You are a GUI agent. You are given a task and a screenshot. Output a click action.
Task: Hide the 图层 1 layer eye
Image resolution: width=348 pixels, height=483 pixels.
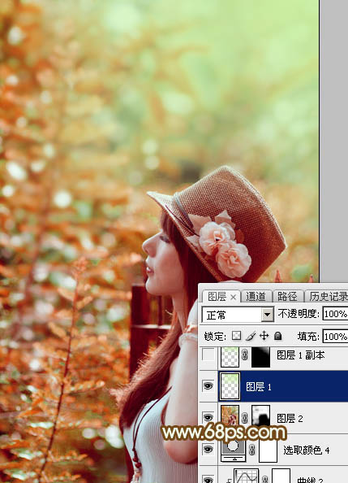click(x=208, y=386)
